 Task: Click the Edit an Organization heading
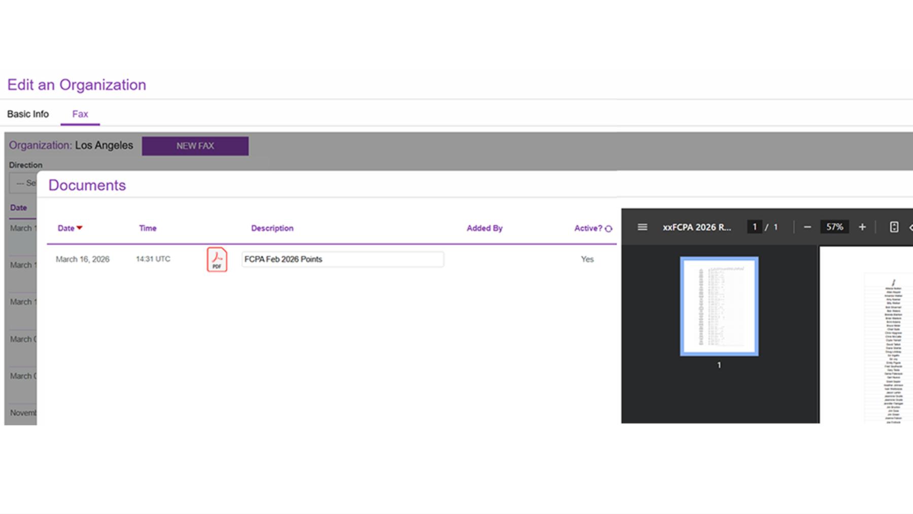pyautogui.click(x=77, y=85)
